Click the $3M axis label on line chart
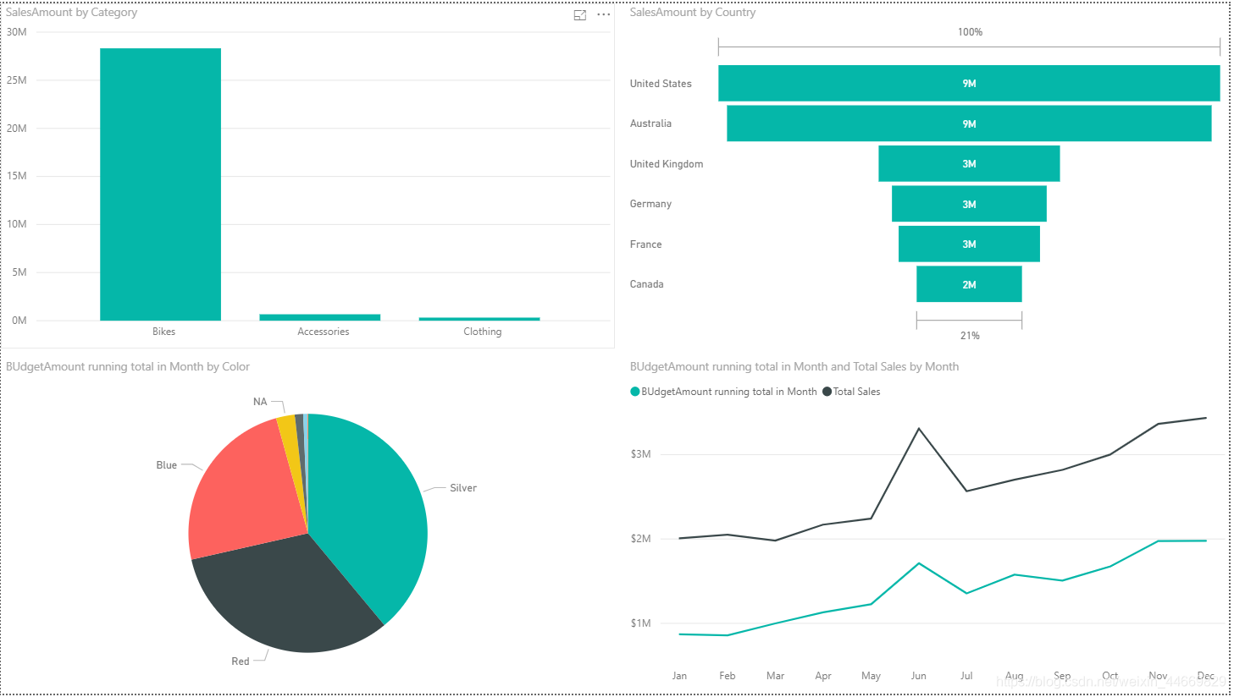The height and width of the screenshot is (697, 1234). pyautogui.click(x=640, y=454)
